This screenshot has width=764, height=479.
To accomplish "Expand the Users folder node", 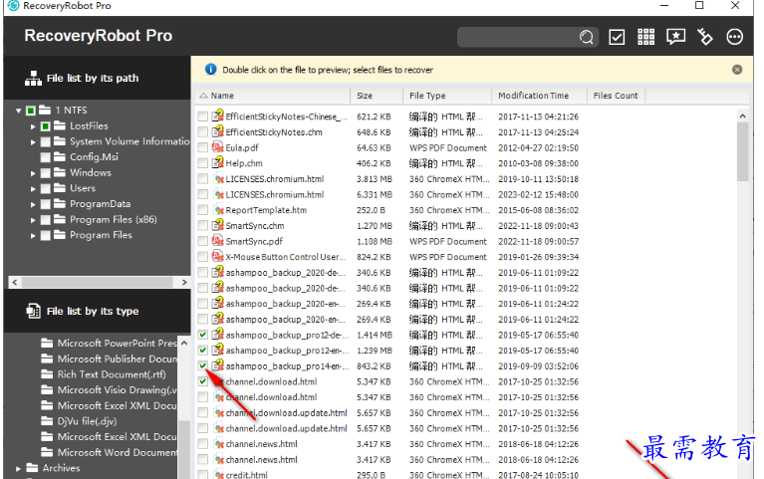I will (x=33, y=189).
